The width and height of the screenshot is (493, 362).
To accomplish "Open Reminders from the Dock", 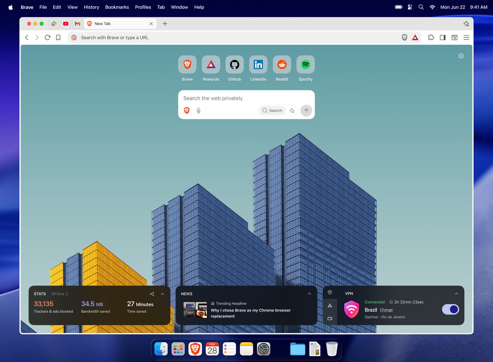I will [x=229, y=349].
